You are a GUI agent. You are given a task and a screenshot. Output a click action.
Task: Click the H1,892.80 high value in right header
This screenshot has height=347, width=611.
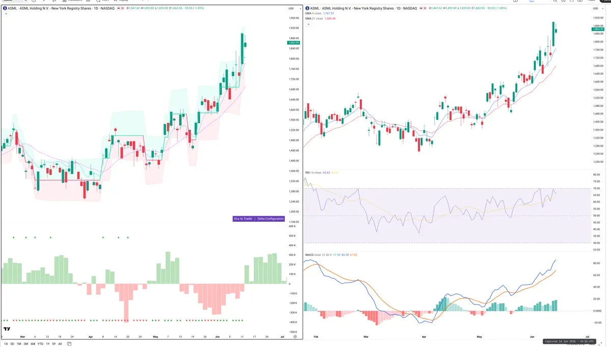(x=451, y=8)
